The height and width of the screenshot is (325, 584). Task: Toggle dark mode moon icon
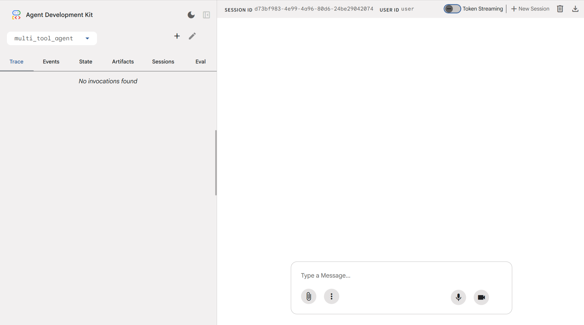coord(191,15)
